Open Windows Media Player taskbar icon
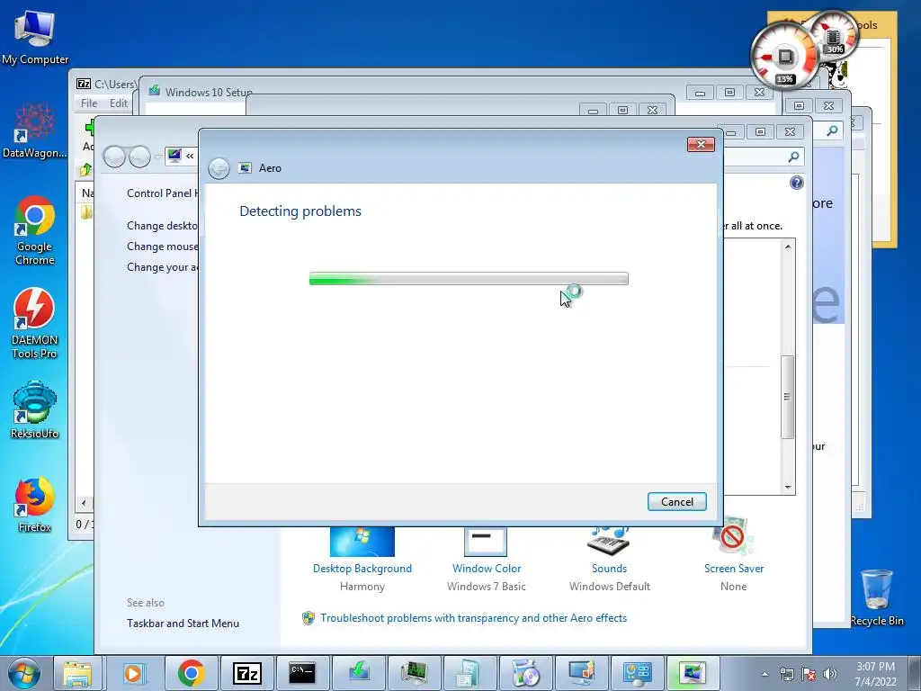 (x=133, y=673)
